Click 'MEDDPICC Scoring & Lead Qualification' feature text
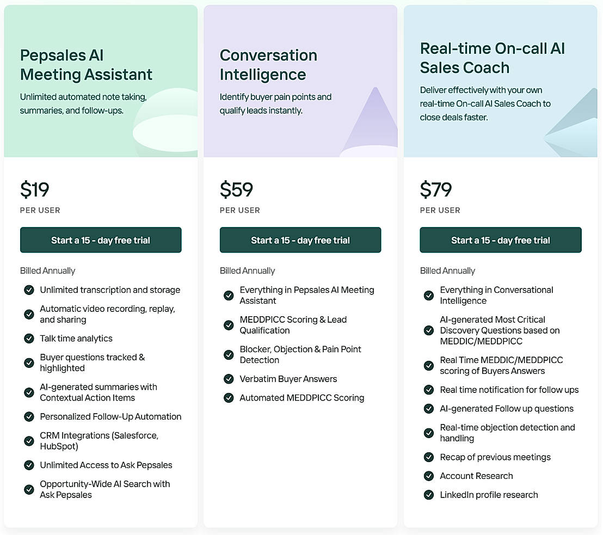Viewport: 603px width, 535px height. (x=293, y=325)
